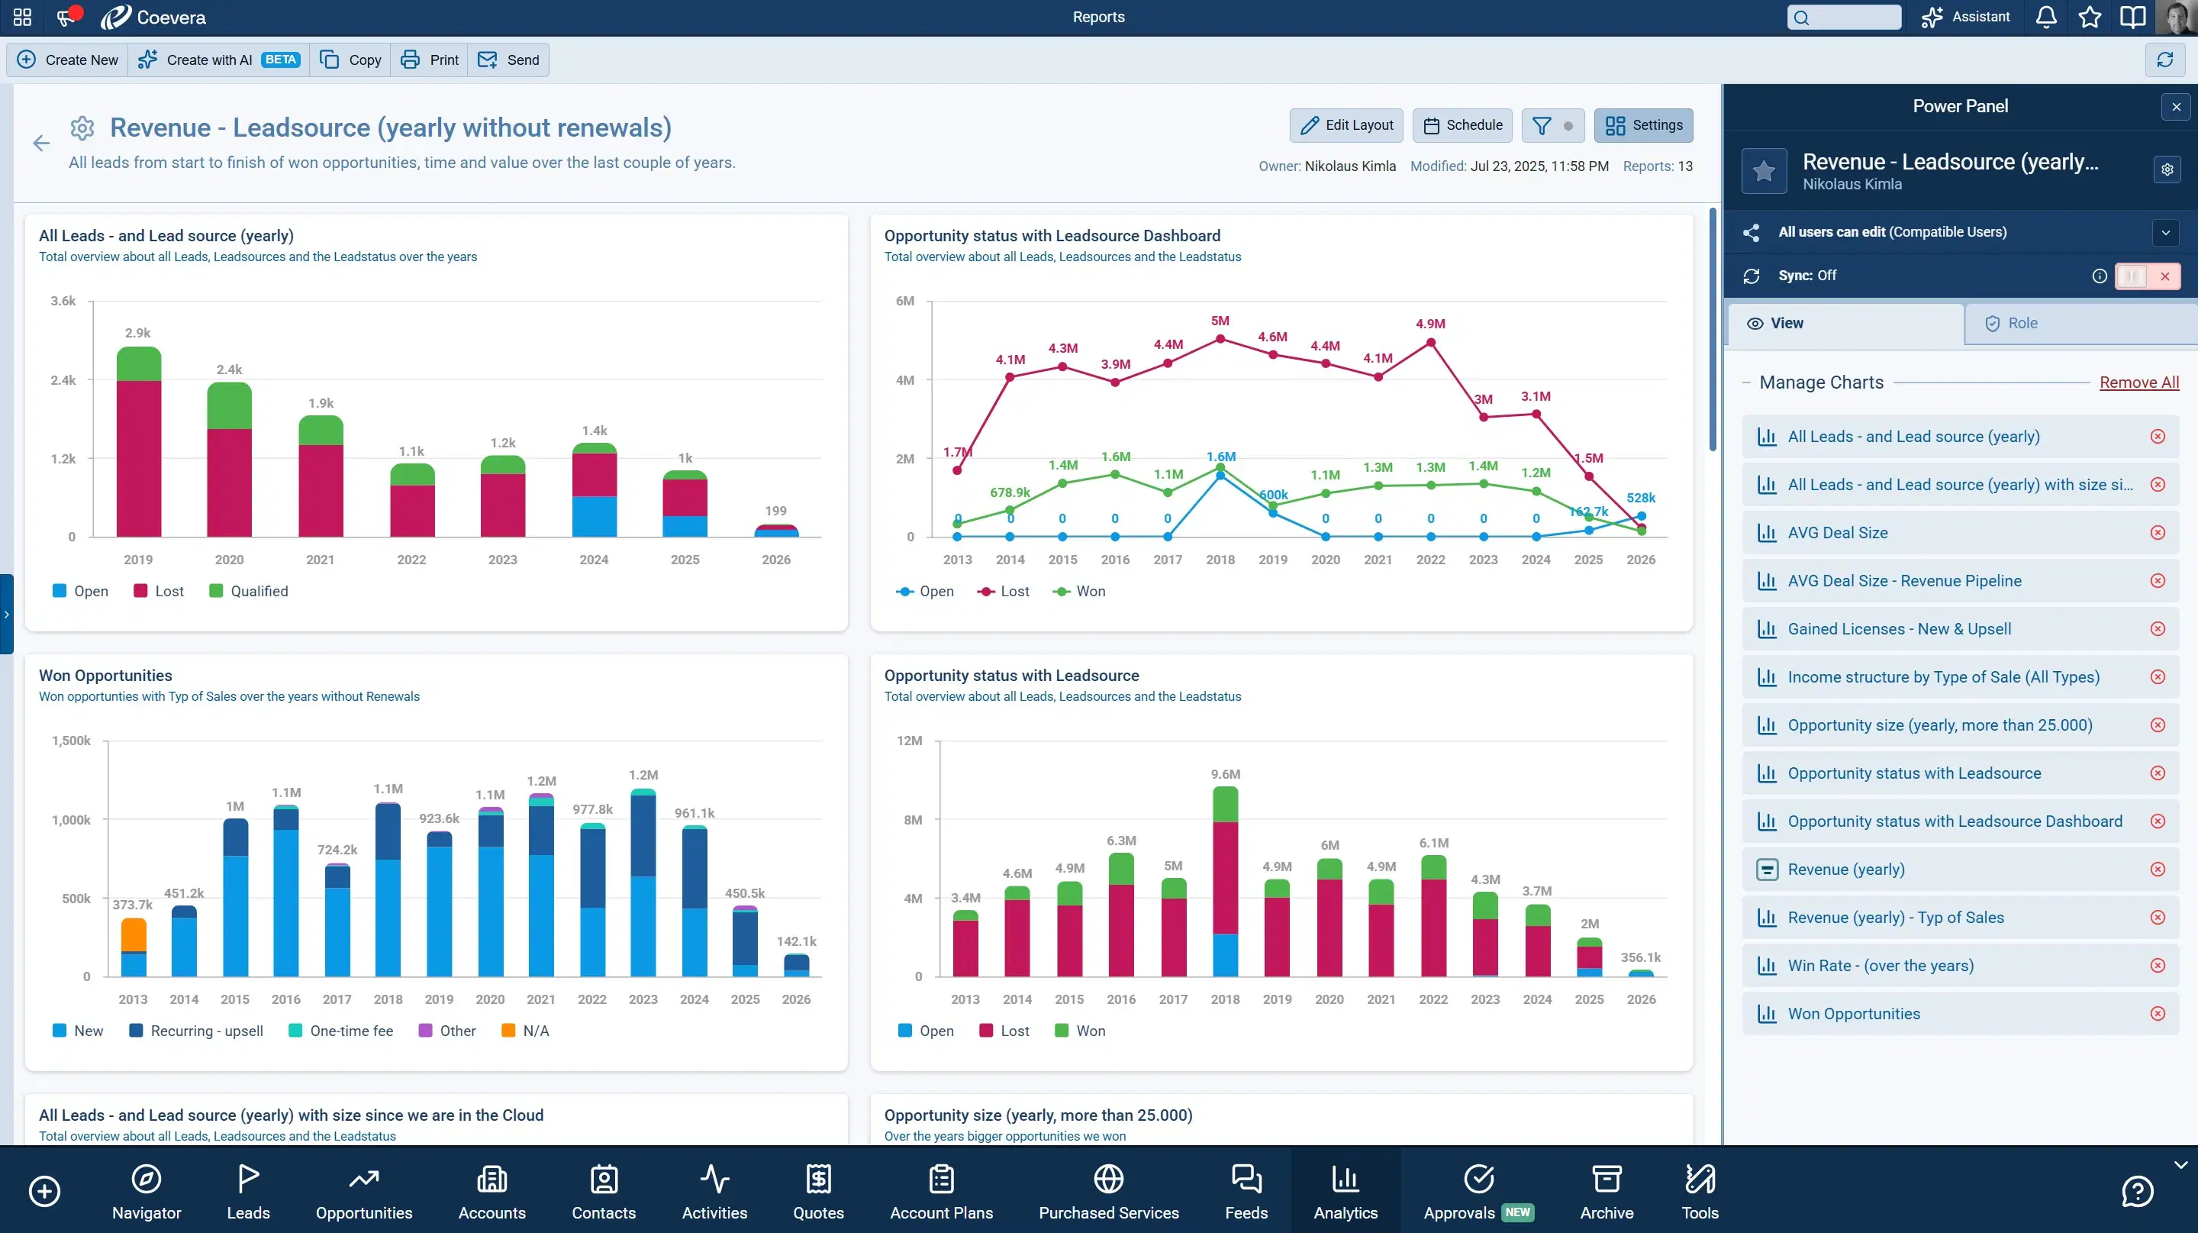Open the Feeds section
Viewport: 2198px width, 1233px height.
[1246, 1190]
